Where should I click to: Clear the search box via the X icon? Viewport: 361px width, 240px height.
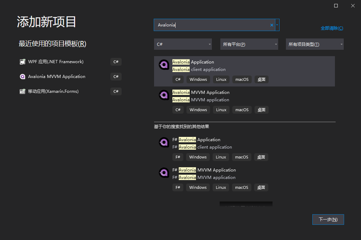271,25
